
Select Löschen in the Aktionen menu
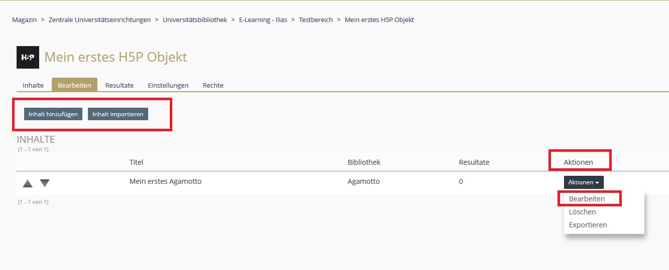[582, 212]
